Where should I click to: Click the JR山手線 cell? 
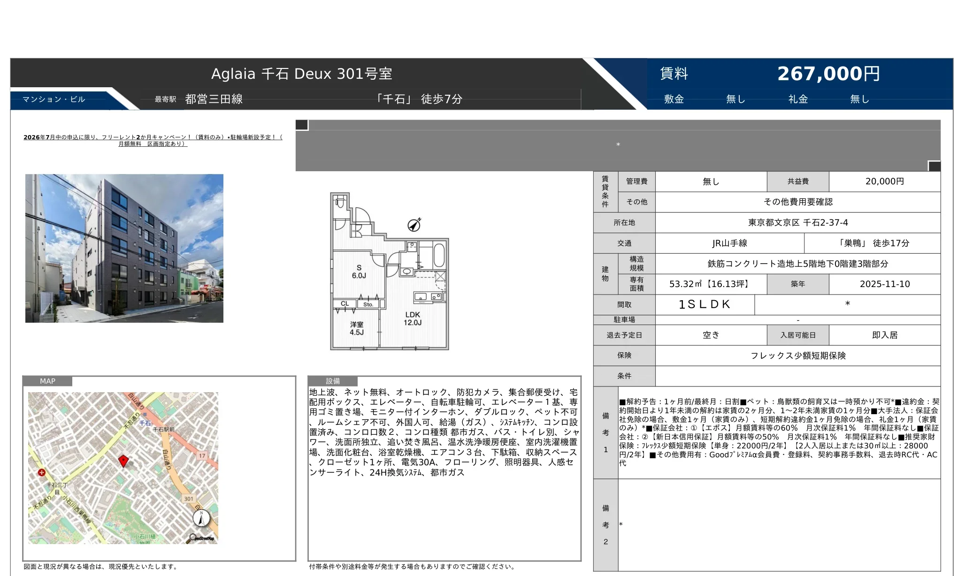click(x=729, y=243)
